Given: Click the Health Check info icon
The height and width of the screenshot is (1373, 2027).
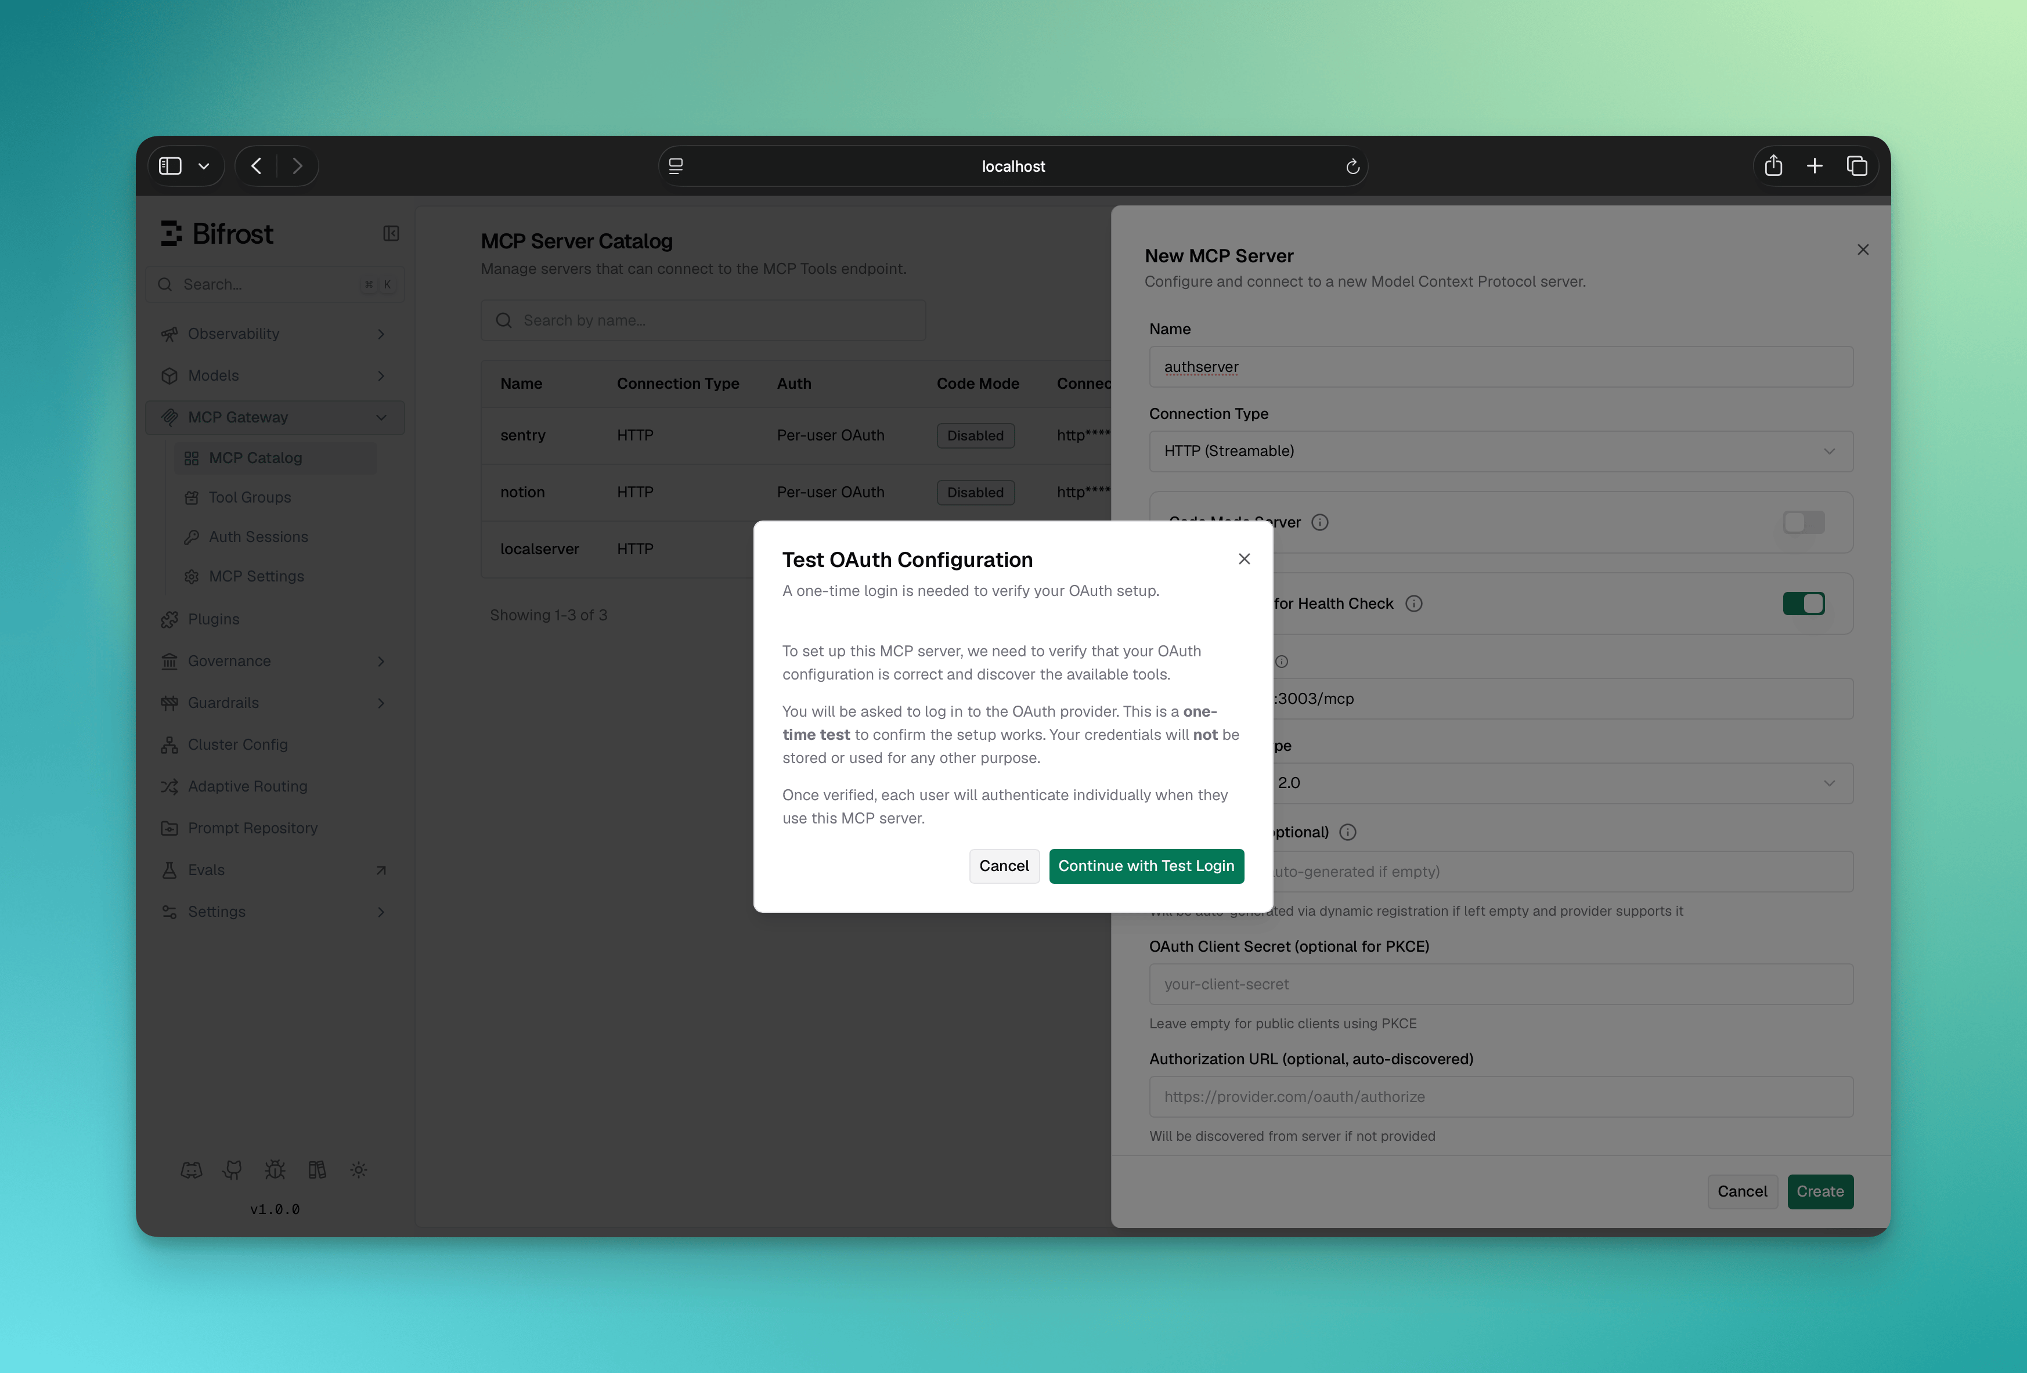Looking at the screenshot, I should tap(1414, 604).
